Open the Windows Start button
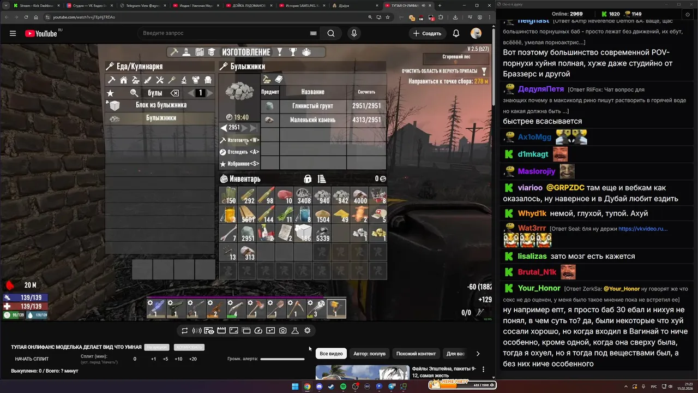Viewport: 698px width, 393px height. point(295,386)
